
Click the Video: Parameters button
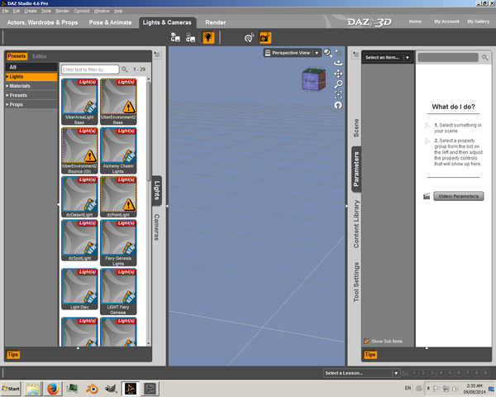click(458, 196)
